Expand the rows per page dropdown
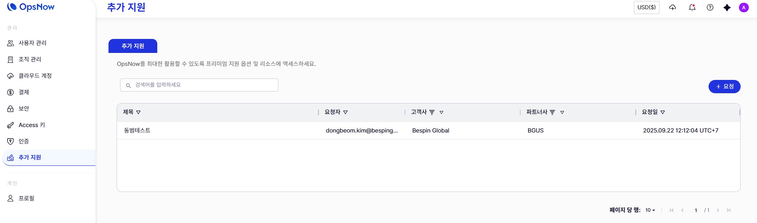The image size is (757, 223). pos(650,210)
